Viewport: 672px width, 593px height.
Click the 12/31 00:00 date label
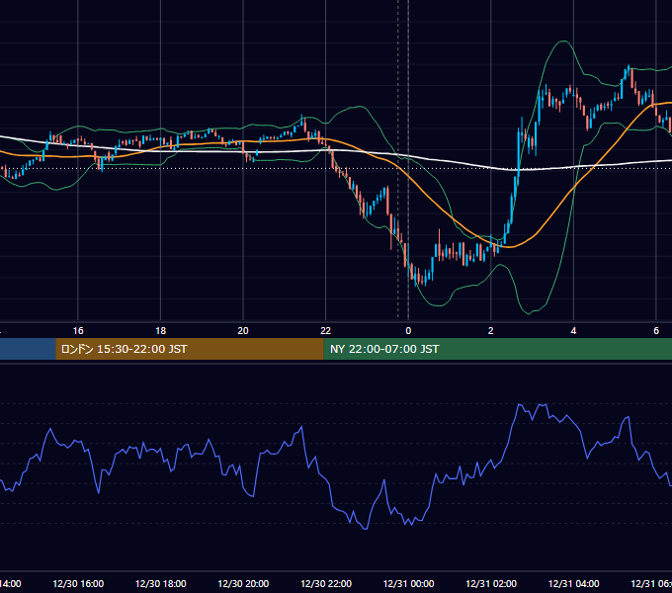(x=408, y=584)
